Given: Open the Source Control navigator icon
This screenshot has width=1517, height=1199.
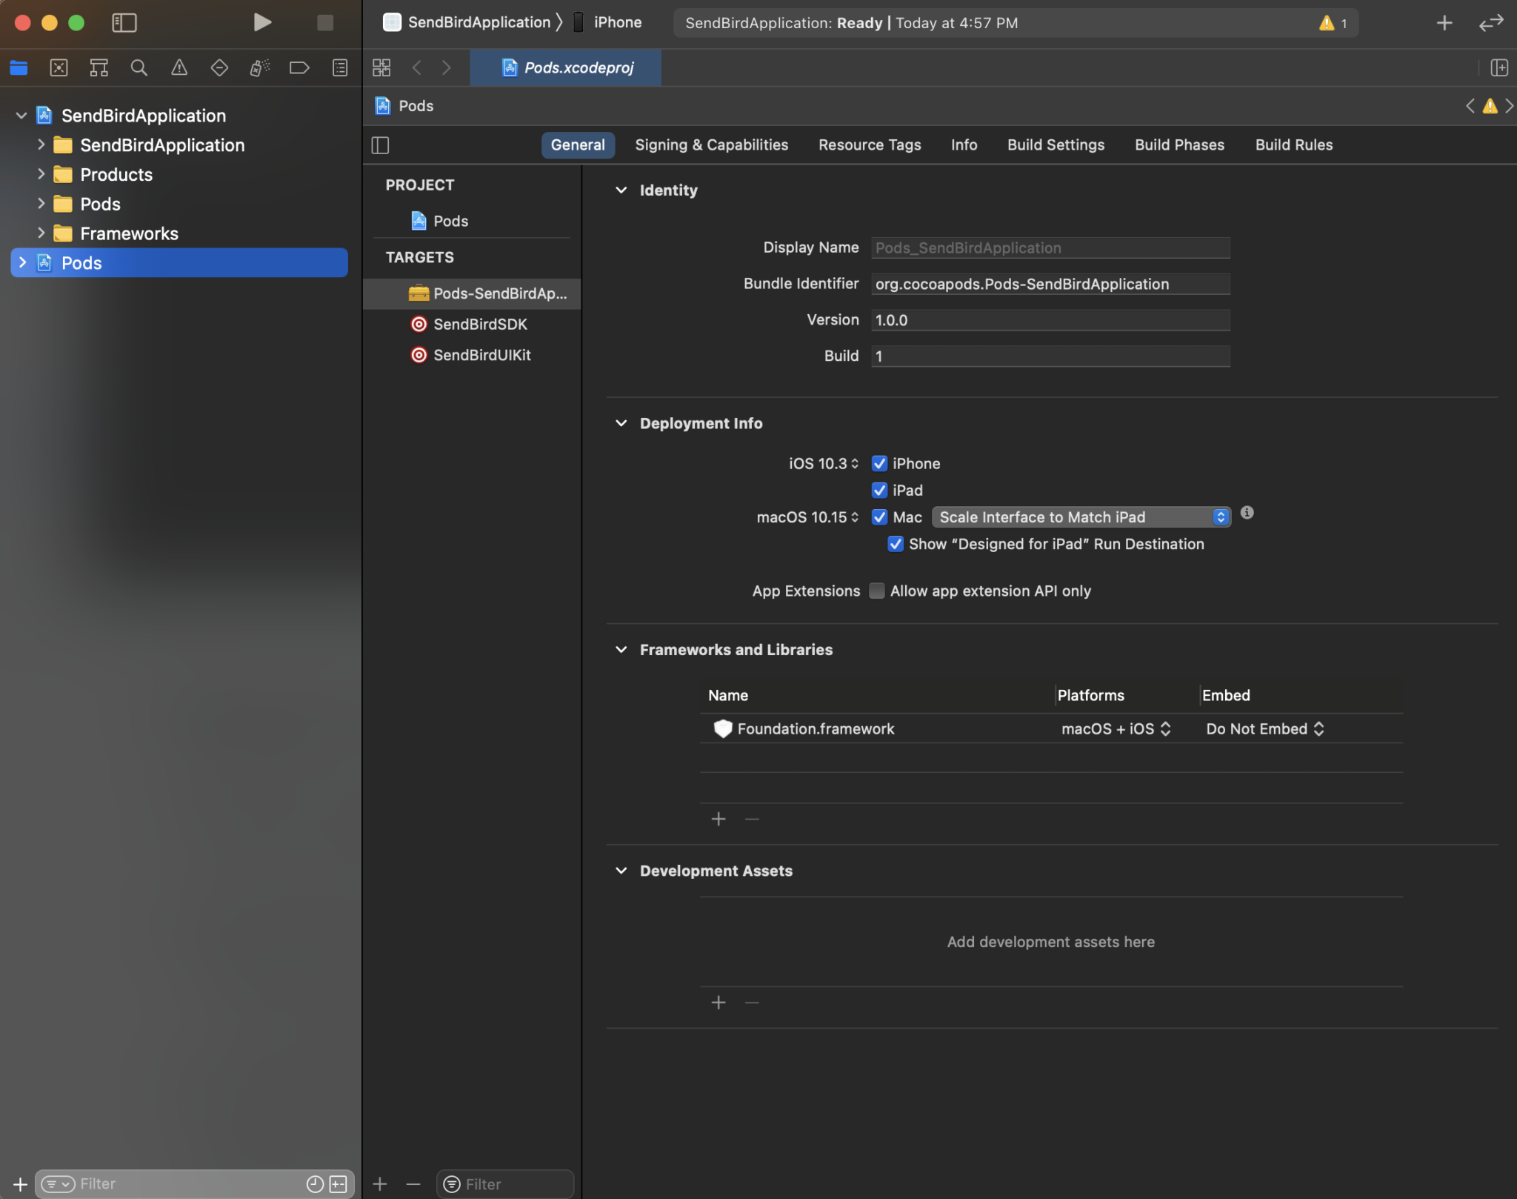Looking at the screenshot, I should 59,68.
